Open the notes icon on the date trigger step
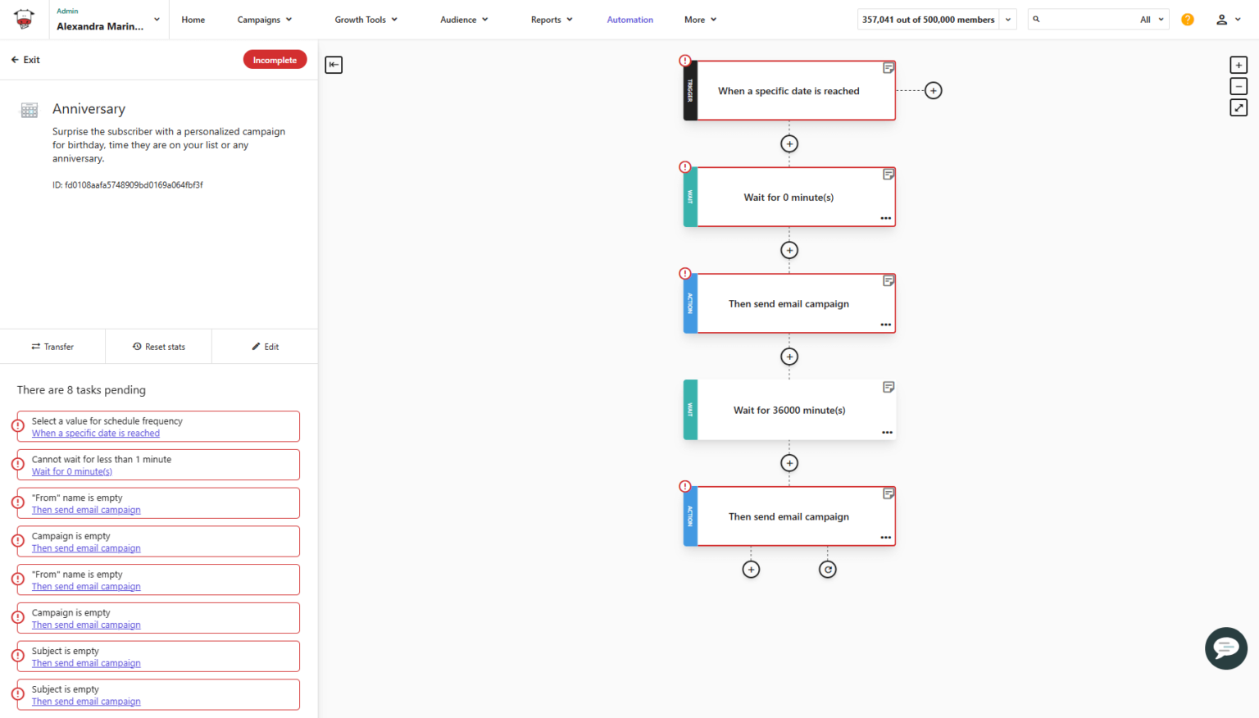The height and width of the screenshot is (718, 1259). coord(889,68)
